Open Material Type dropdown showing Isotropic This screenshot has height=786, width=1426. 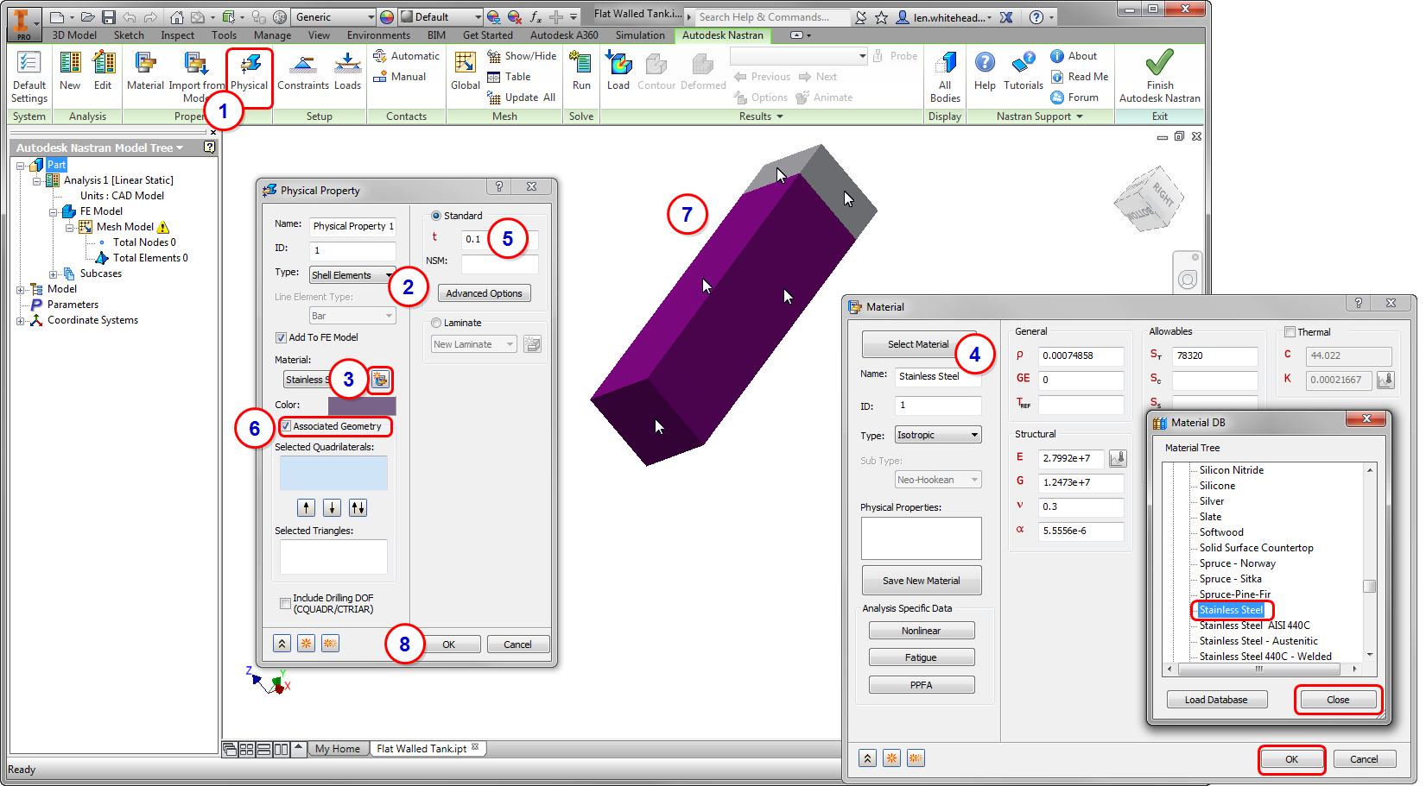(938, 435)
